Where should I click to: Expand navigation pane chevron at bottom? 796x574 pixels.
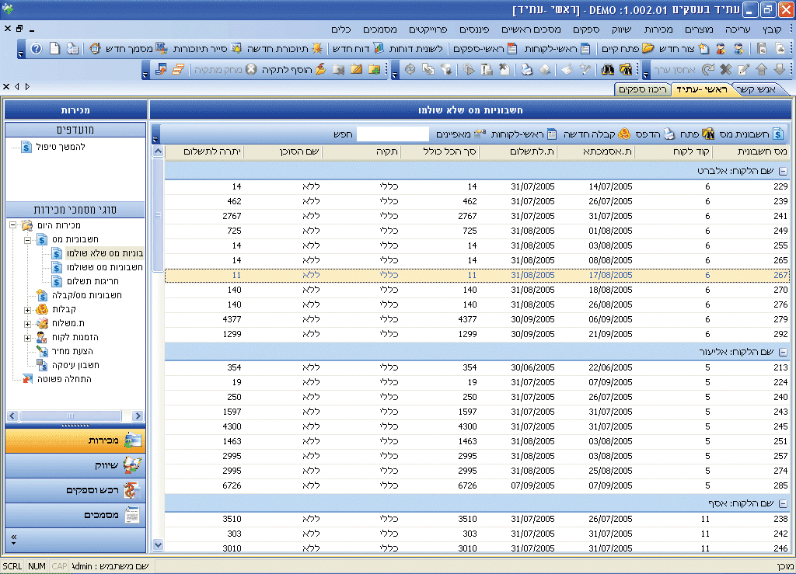[14, 539]
